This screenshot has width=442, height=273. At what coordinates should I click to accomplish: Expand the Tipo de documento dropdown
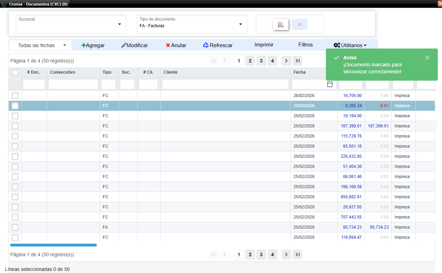(240, 24)
